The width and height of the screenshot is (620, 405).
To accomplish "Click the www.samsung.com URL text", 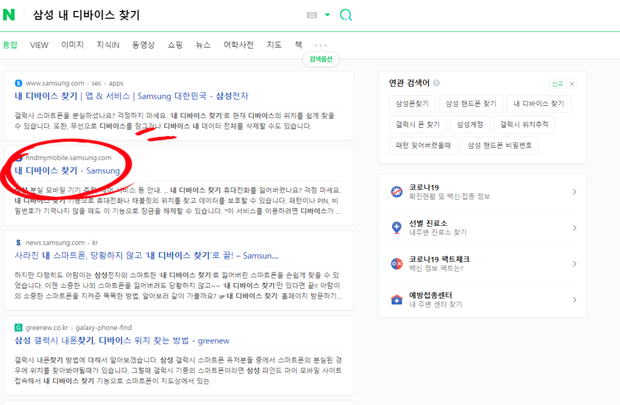I will coord(55,83).
